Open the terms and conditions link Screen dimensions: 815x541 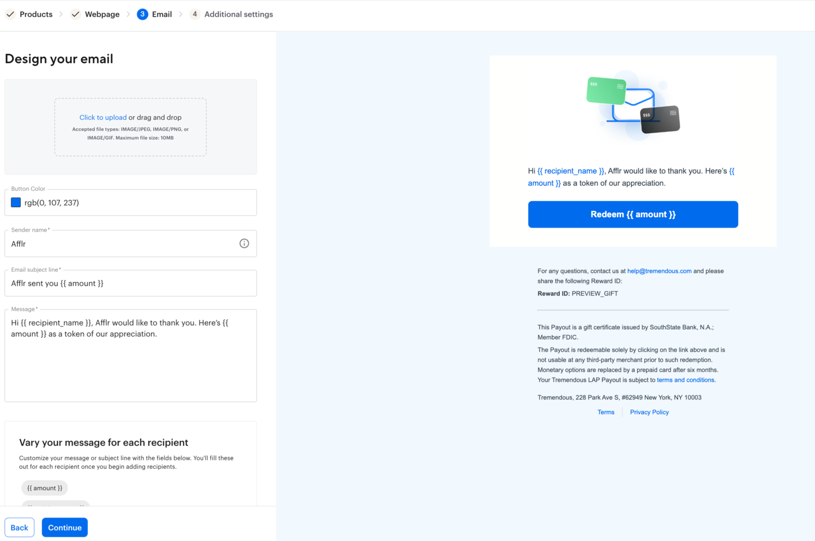(685, 380)
